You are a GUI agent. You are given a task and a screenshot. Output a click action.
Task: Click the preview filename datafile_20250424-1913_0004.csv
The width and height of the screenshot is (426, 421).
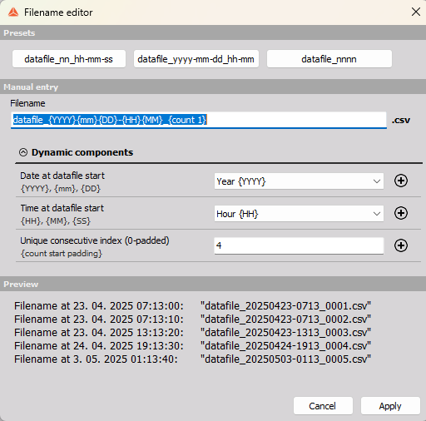(285, 346)
